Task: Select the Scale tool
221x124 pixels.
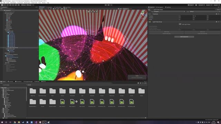Action: tap(10, 5)
